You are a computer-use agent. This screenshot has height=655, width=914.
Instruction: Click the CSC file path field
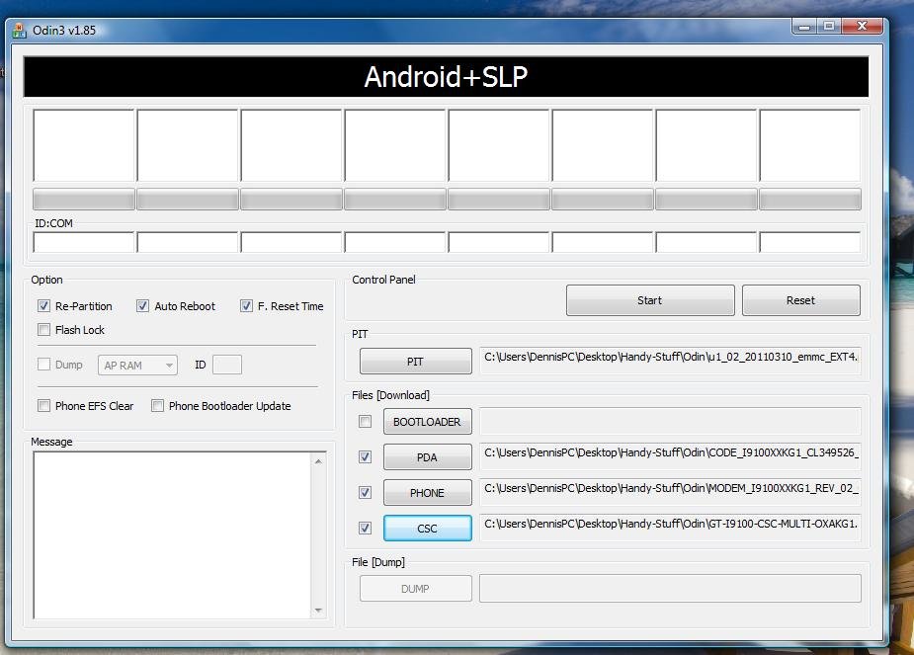[670, 528]
